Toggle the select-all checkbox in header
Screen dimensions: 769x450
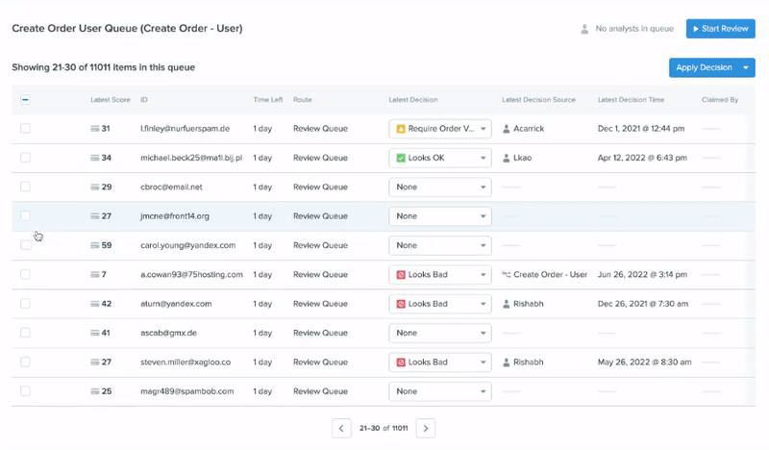pyautogui.click(x=26, y=100)
